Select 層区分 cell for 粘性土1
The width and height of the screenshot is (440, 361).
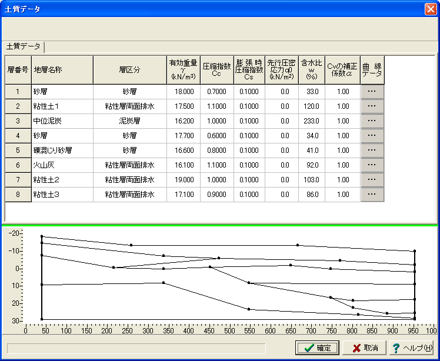tap(129, 106)
